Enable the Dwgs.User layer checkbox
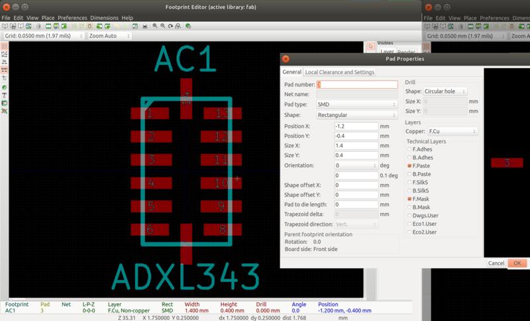This screenshot has width=530, height=321. [x=409, y=215]
